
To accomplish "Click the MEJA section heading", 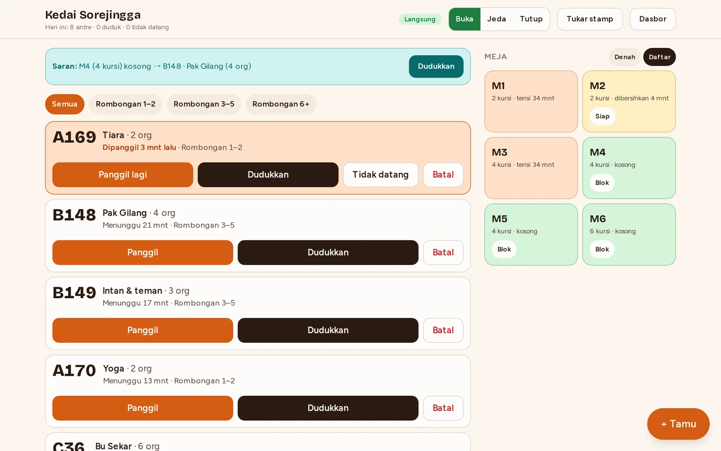I will pyautogui.click(x=496, y=57).
